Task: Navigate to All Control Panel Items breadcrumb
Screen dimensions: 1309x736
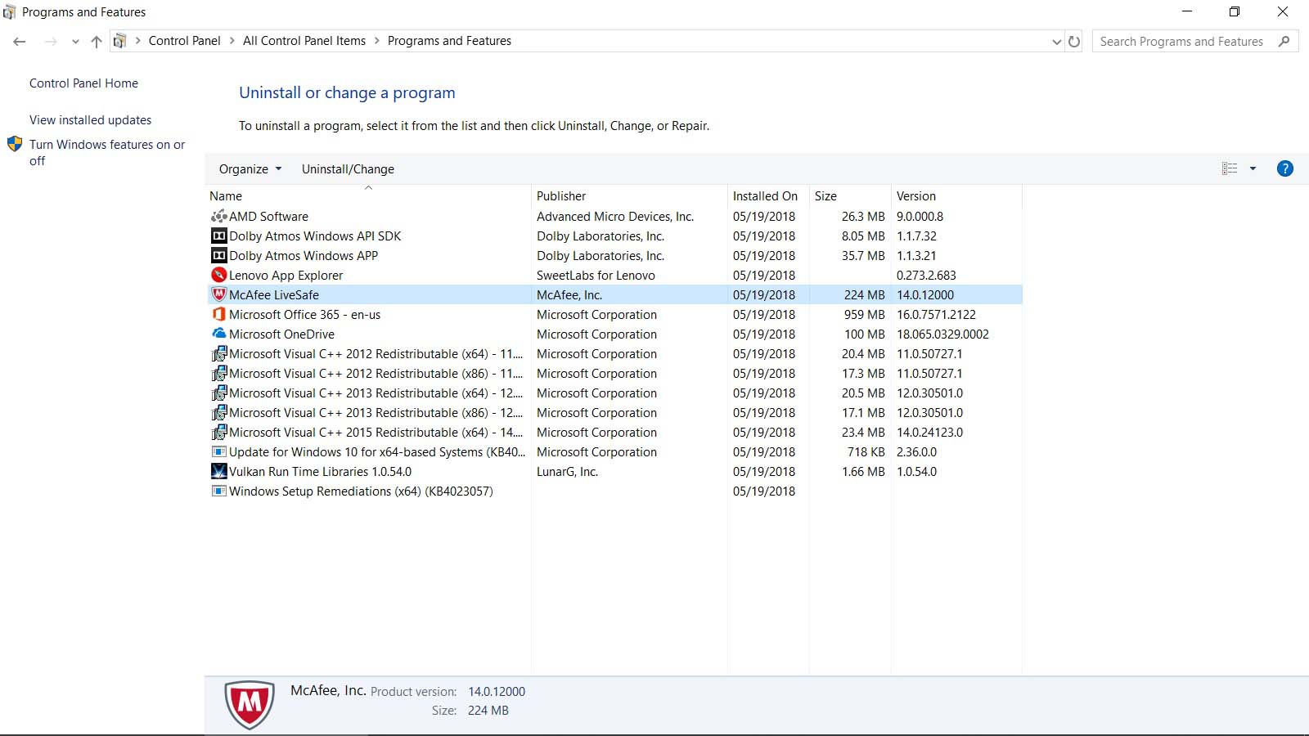Action: [x=304, y=41]
